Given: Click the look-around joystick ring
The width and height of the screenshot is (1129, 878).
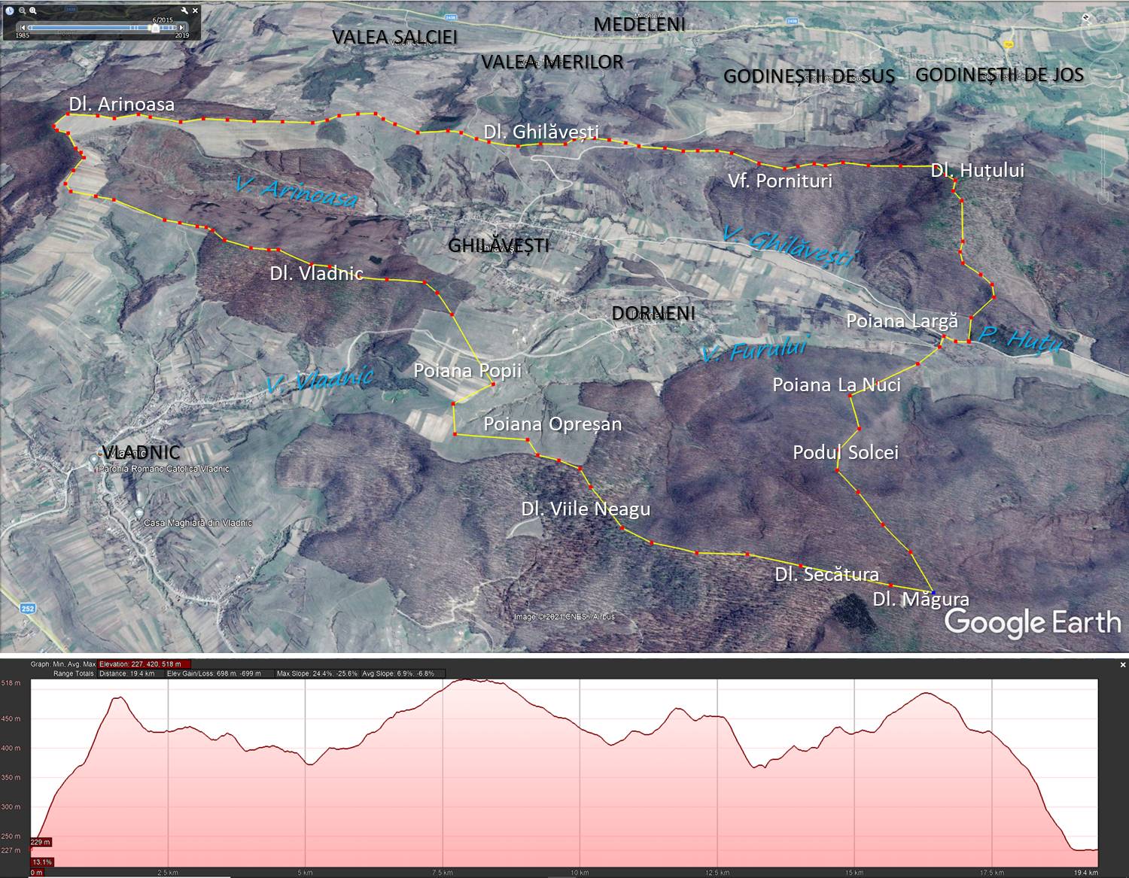Looking at the screenshot, I should click(x=1103, y=32).
